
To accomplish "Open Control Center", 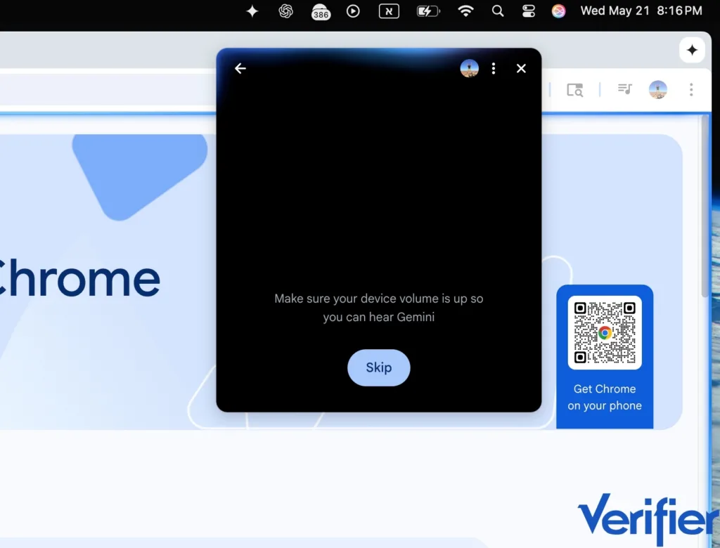I will click(x=529, y=11).
